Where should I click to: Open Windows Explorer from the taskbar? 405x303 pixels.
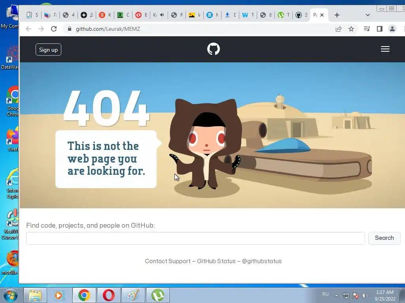[35, 295]
